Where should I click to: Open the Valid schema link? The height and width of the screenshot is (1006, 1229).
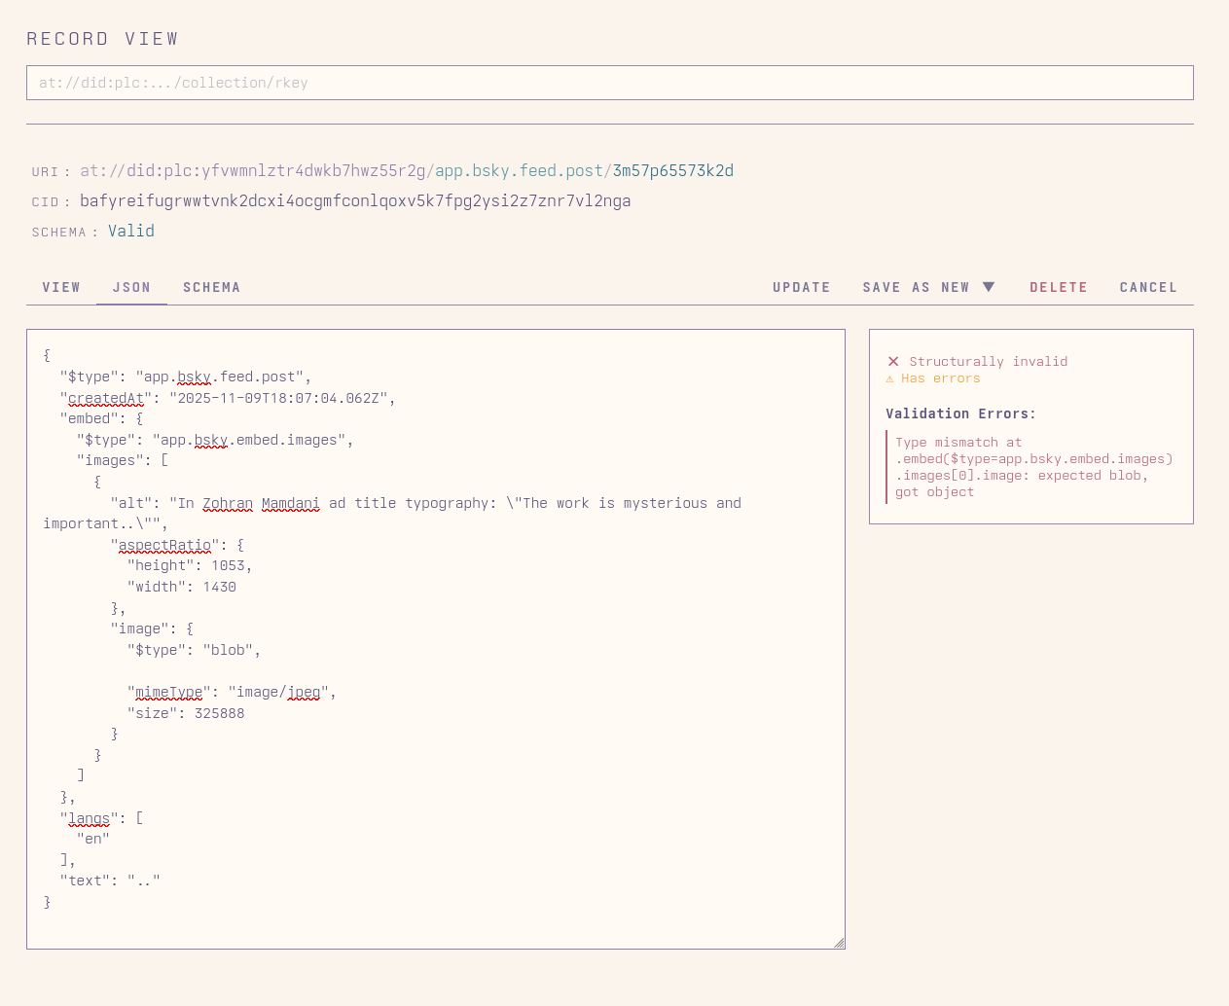(130, 231)
